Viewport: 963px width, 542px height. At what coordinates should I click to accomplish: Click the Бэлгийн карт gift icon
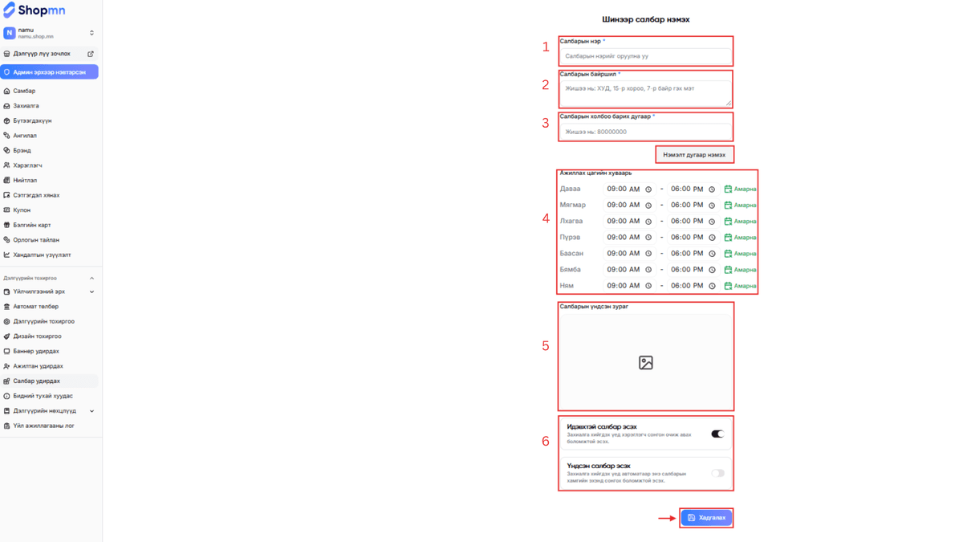point(7,225)
